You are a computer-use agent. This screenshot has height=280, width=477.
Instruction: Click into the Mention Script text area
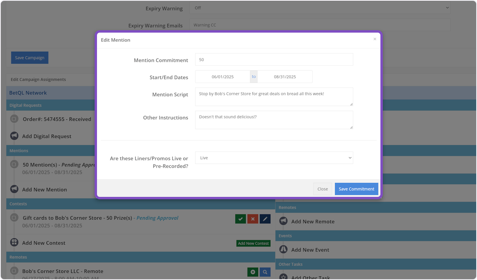click(x=274, y=97)
